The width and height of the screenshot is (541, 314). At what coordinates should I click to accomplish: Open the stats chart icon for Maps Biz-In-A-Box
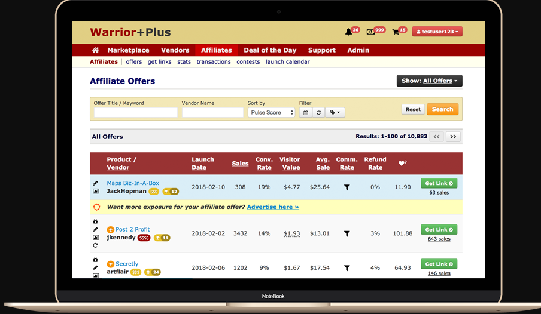96,191
